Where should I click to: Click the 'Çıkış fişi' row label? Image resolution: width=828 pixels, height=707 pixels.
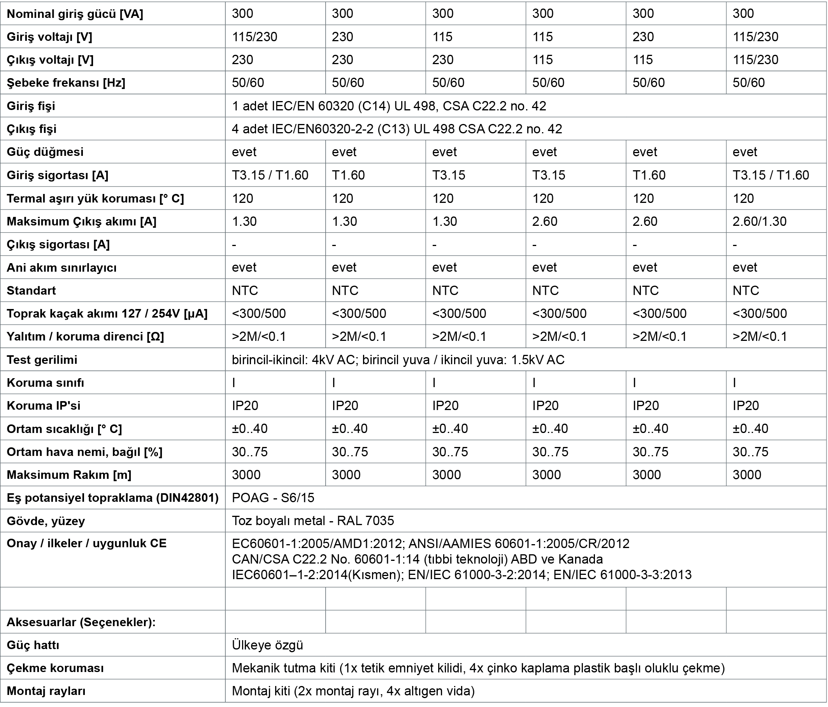click(x=32, y=129)
